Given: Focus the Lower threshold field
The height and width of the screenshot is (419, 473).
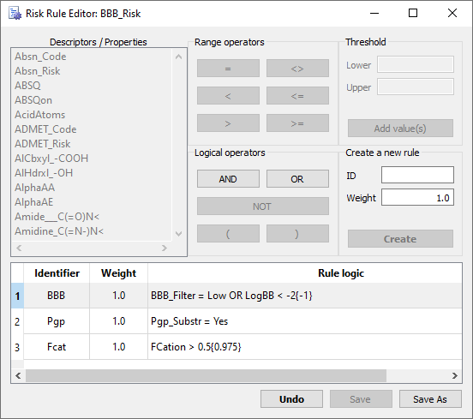Looking at the screenshot, I should pyautogui.click(x=416, y=64).
